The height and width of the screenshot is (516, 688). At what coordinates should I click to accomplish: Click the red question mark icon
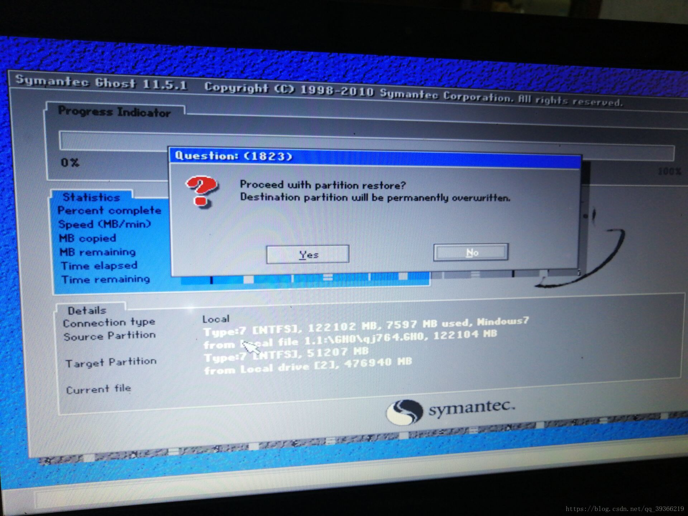[x=201, y=192]
